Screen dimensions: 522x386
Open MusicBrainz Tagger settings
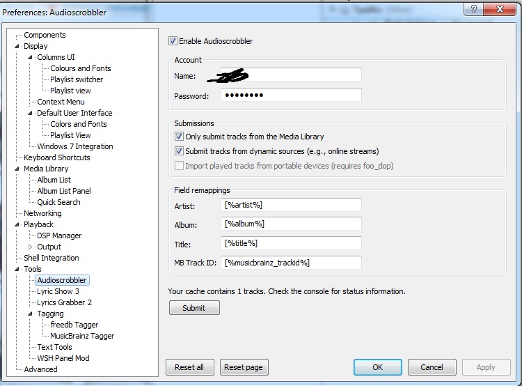tap(82, 336)
